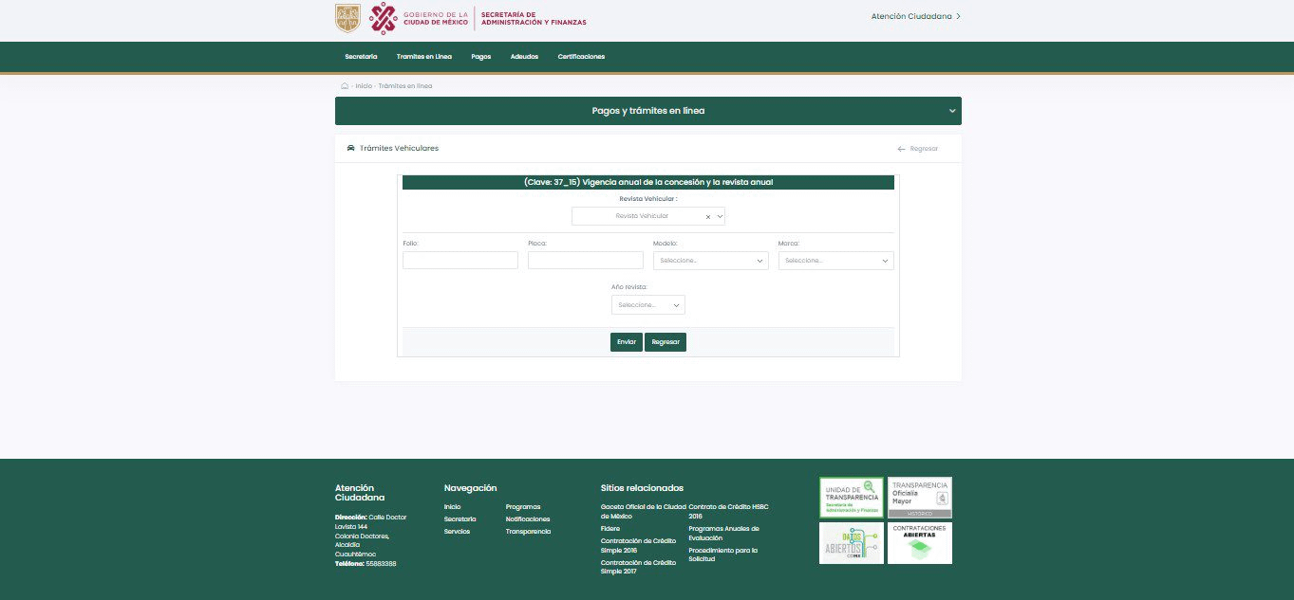The image size is (1294, 600).
Task: Open Procedimiento para la Solicitud link
Action: pos(723,555)
